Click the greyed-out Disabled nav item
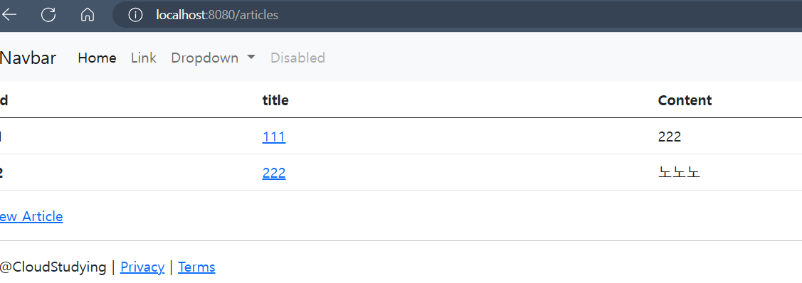The image size is (802, 283). tap(297, 58)
